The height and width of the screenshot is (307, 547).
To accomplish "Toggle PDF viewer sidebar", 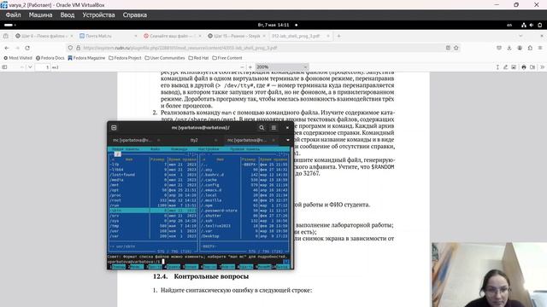I will (x=4, y=67).
